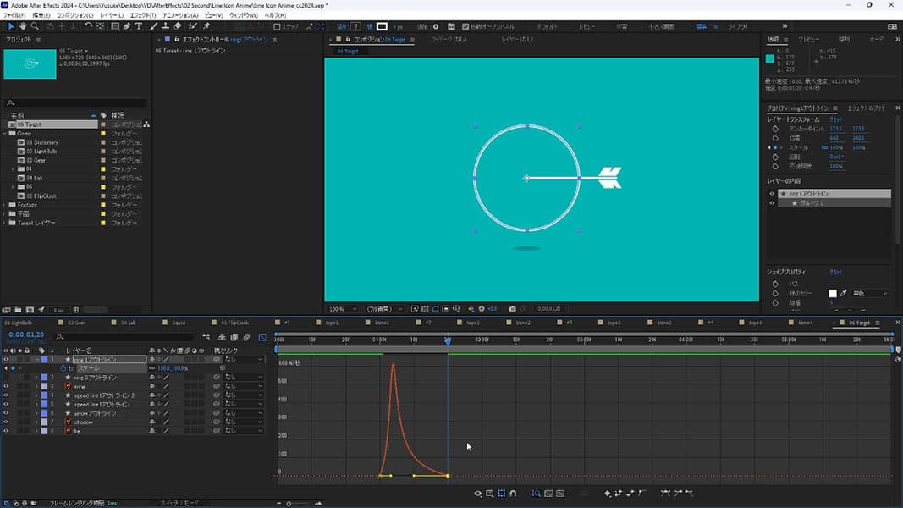
Task: Hide the shadow layer with eye icon
Action: tap(6, 422)
